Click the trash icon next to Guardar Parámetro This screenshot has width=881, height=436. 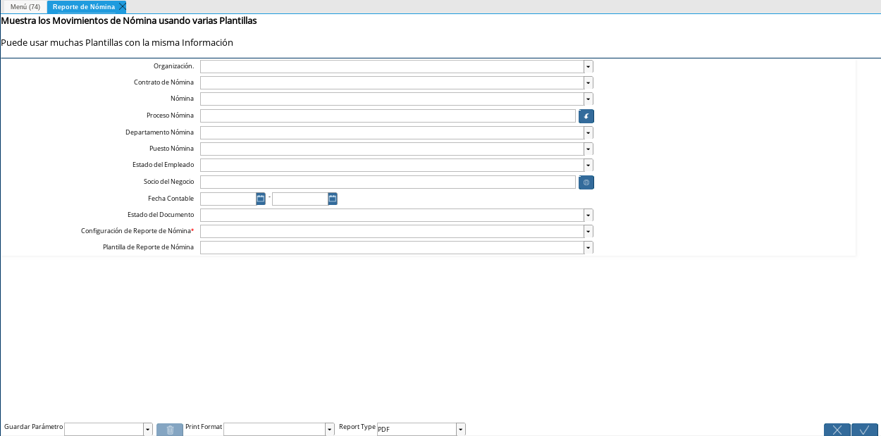point(170,430)
